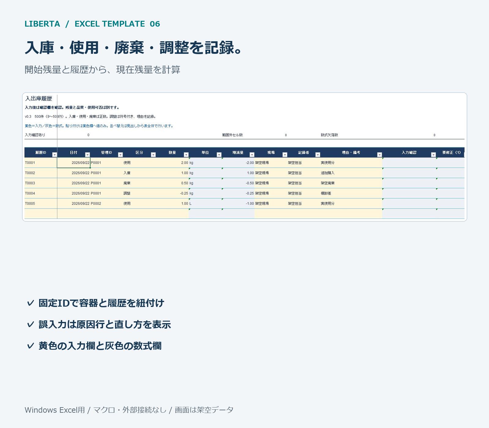Open the 増減量 column filter dropdown
This screenshot has height=428, width=489.
[x=252, y=155]
